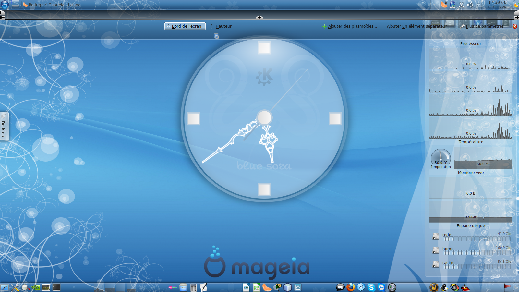Viewport: 519px width, 292px height.
Task: Open the "Plus de paramètres" menu
Action: (x=482, y=26)
